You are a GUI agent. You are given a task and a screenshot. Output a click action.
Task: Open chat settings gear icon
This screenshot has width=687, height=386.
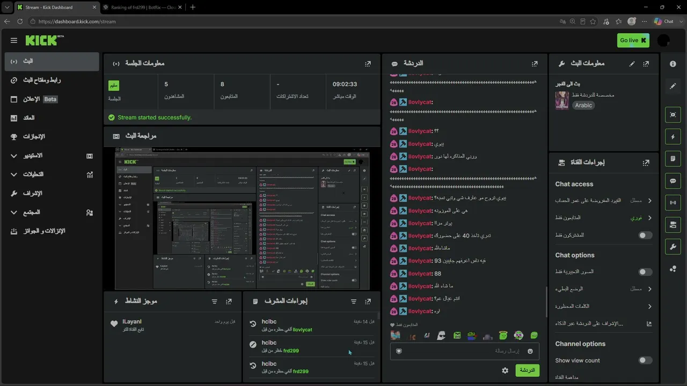click(x=505, y=370)
